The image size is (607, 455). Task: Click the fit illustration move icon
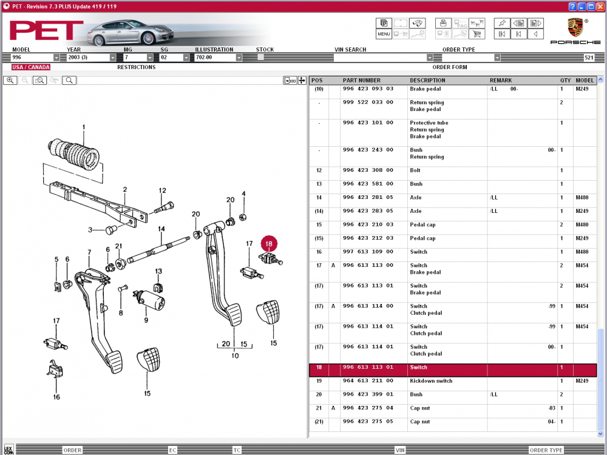click(302, 80)
